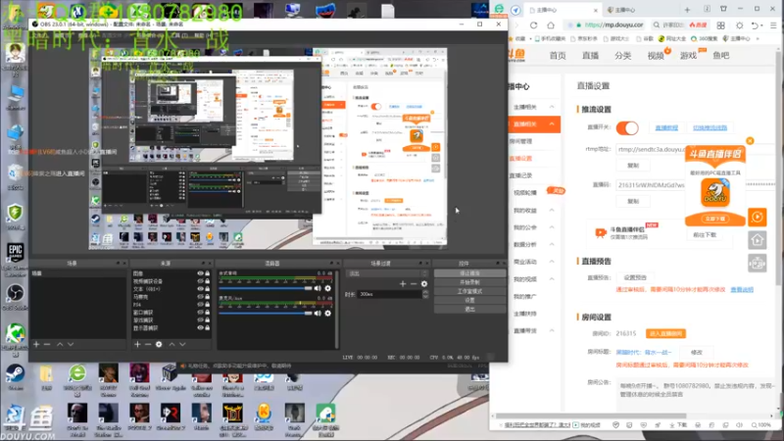
Task: Click 修改 next to room title
Action: point(697,353)
